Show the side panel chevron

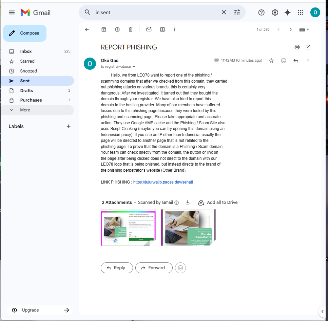point(323,312)
